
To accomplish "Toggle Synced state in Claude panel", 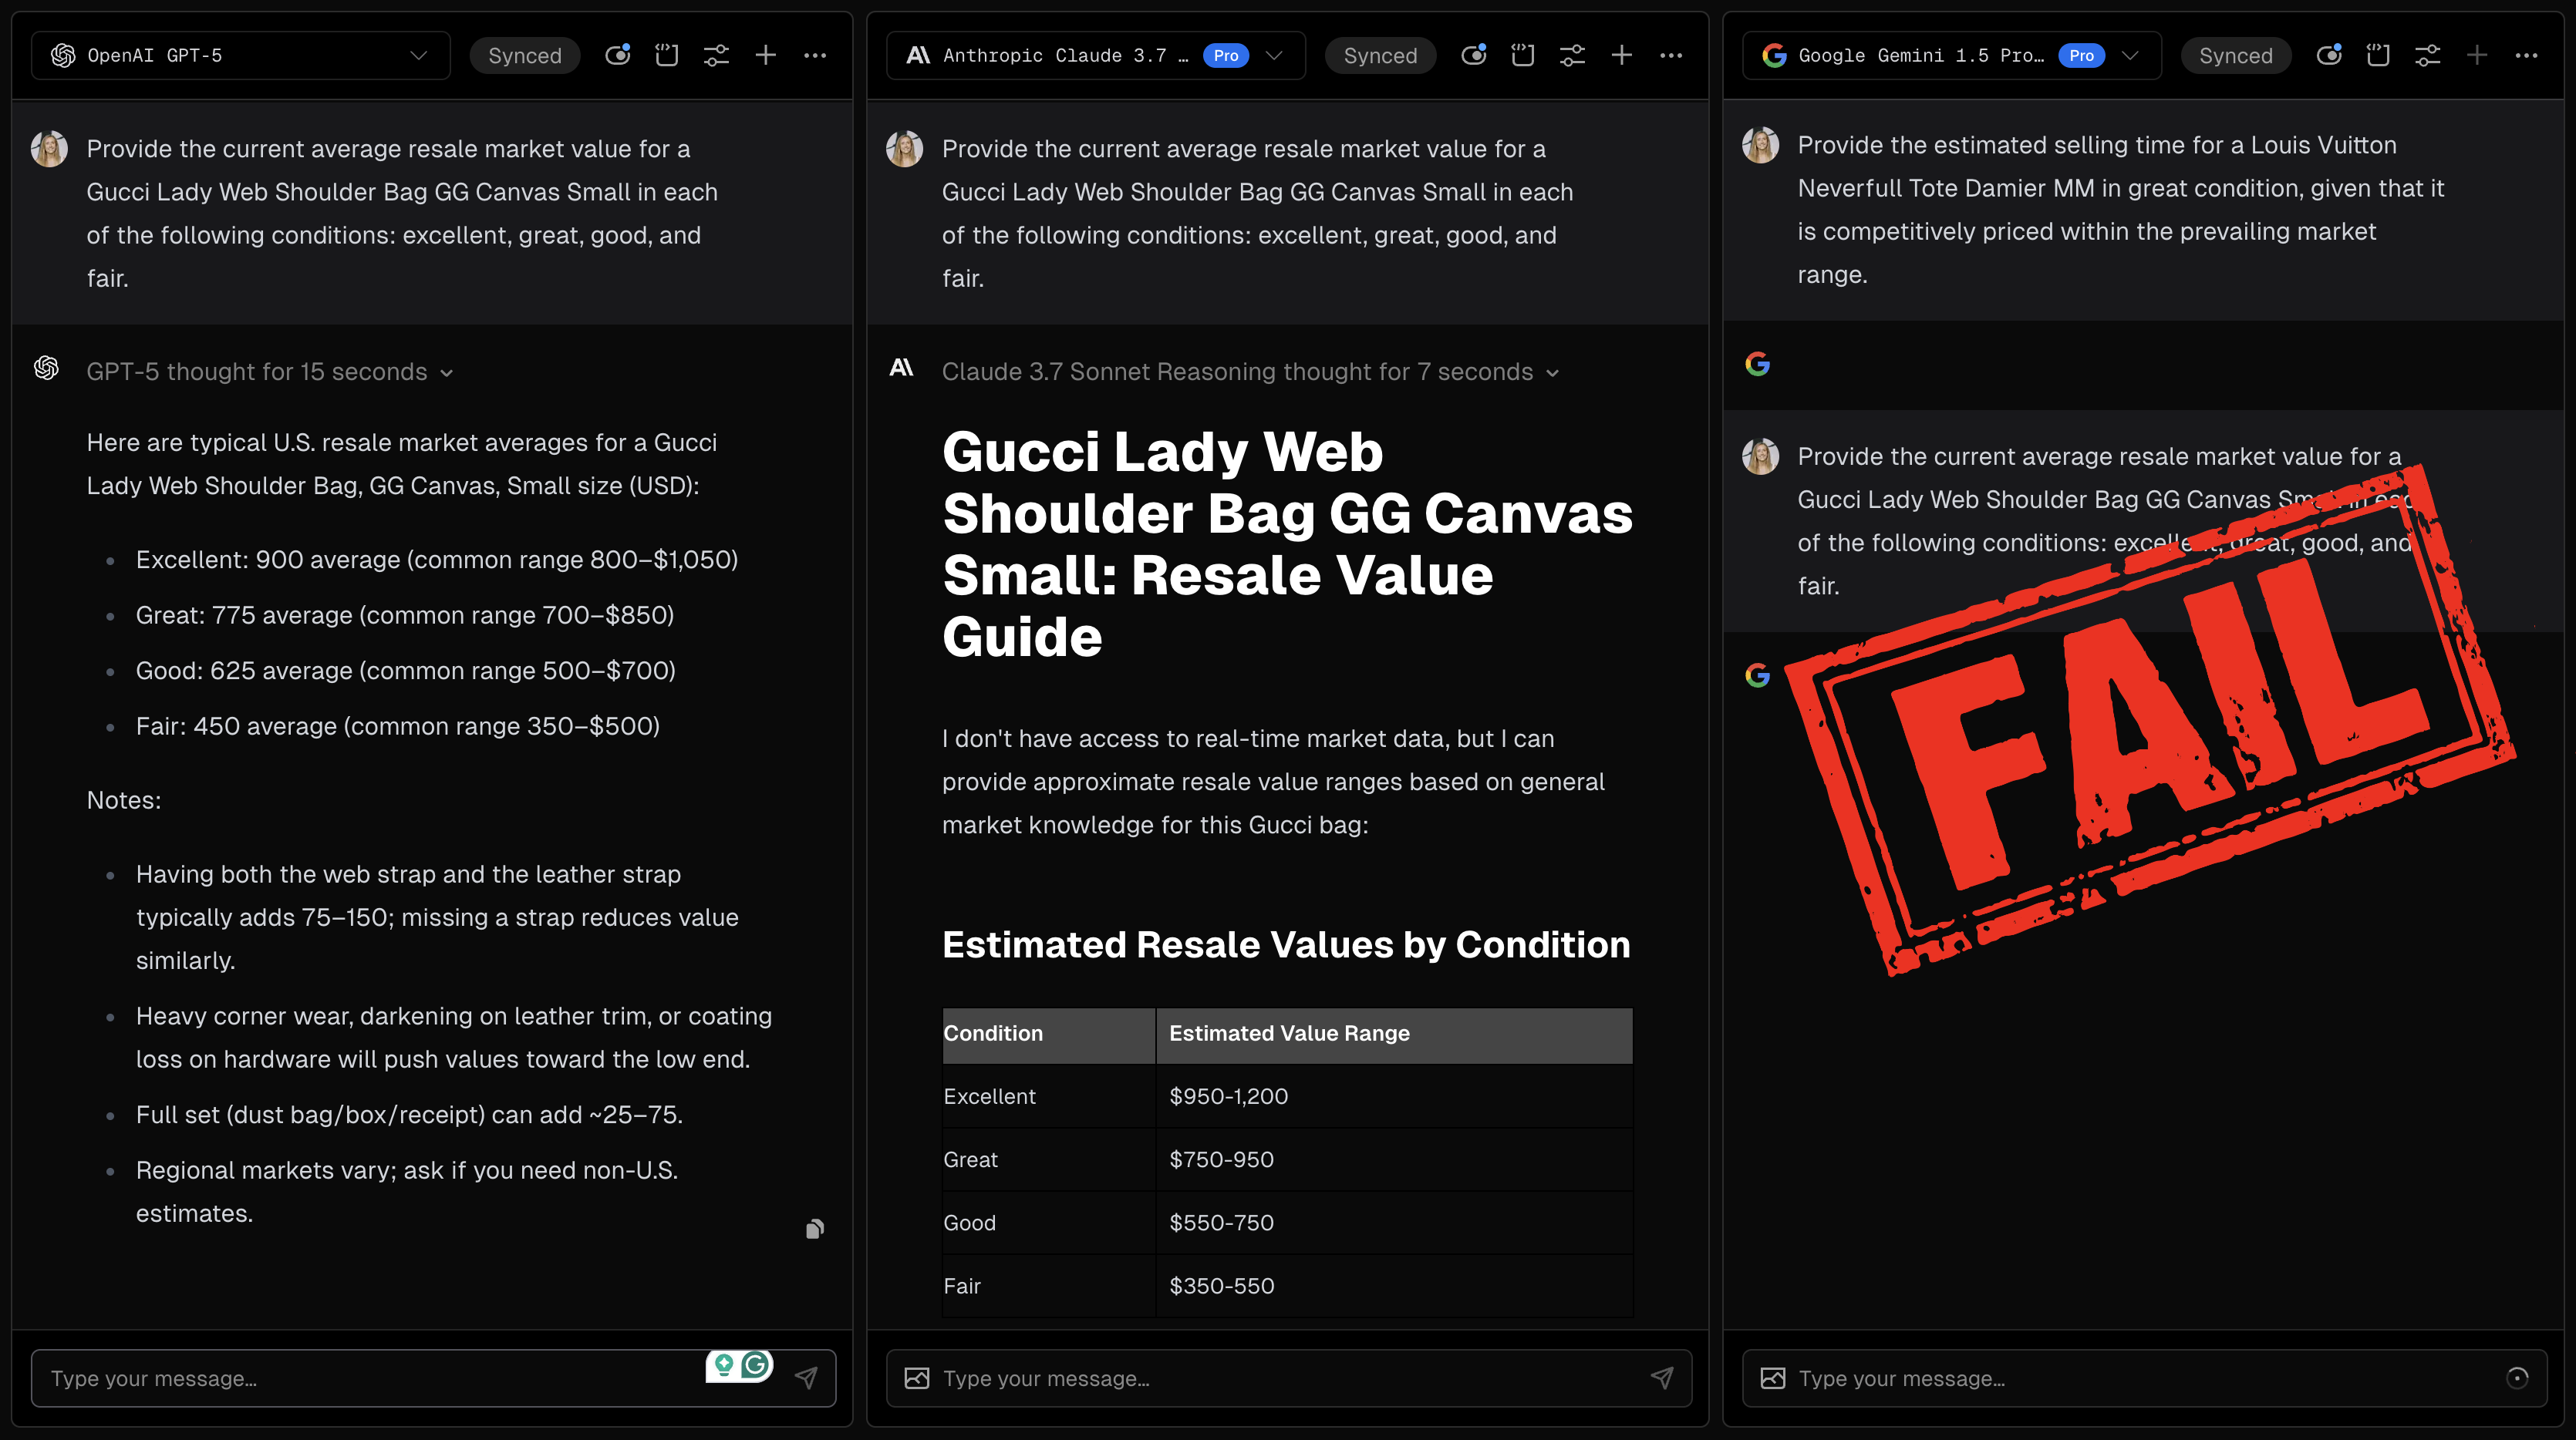I will [1380, 56].
